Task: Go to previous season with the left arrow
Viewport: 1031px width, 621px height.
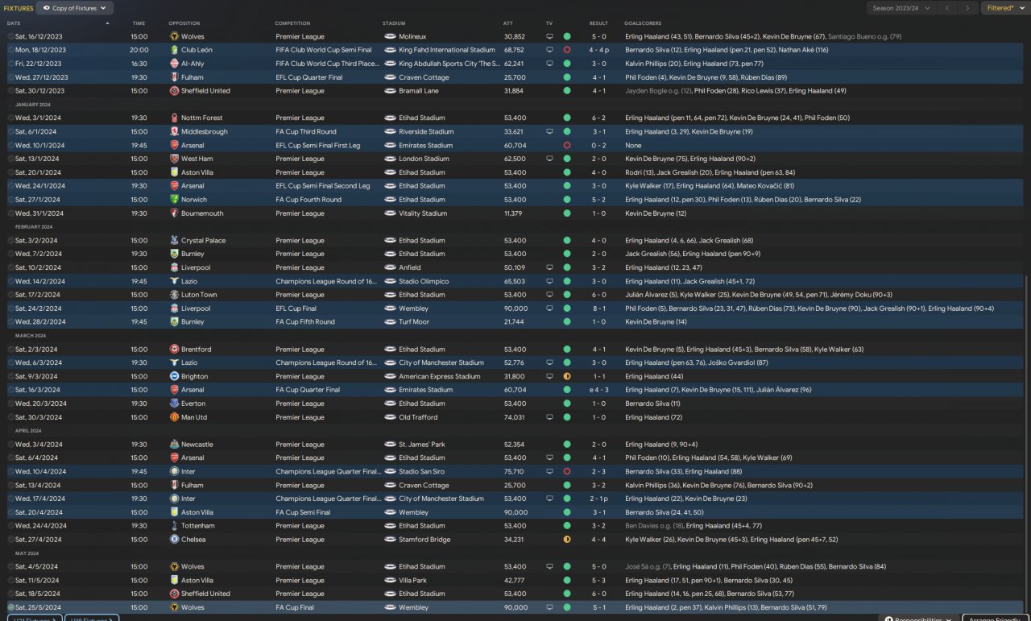Action: coord(949,8)
